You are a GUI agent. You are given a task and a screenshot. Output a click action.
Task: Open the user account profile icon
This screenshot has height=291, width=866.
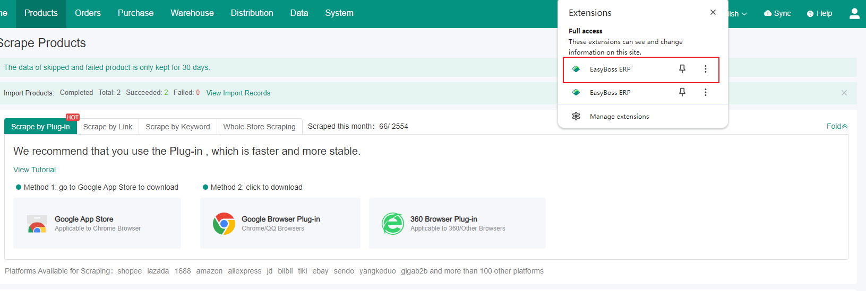click(854, 13)
